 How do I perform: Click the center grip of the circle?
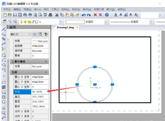(x=95, y=85)
